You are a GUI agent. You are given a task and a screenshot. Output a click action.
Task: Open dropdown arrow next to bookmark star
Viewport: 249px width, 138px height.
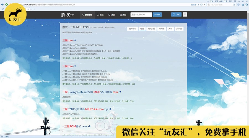click(x=204, y=5)
